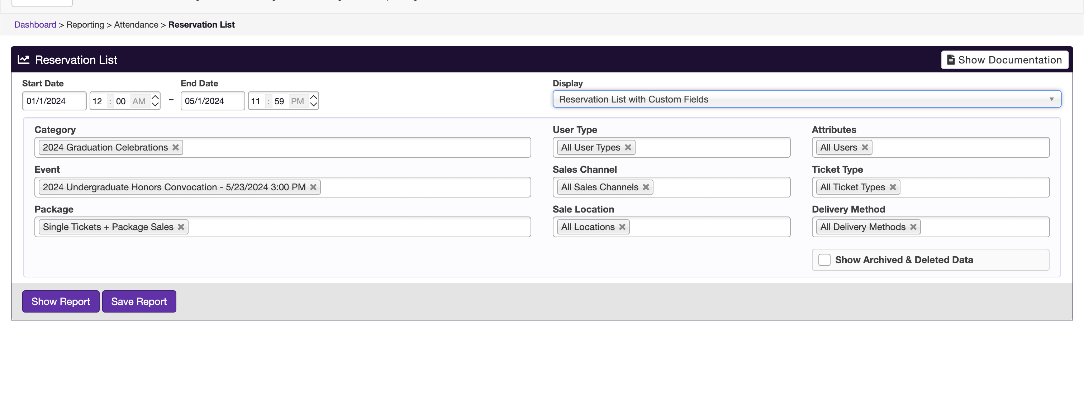Screen dimensions: 1084x400
Task: Go to Dashboard via breadcrumb link
Action: (35, 24)
